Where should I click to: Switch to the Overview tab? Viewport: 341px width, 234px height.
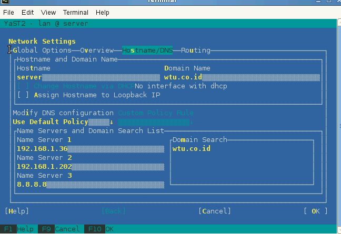coord(97,50)
